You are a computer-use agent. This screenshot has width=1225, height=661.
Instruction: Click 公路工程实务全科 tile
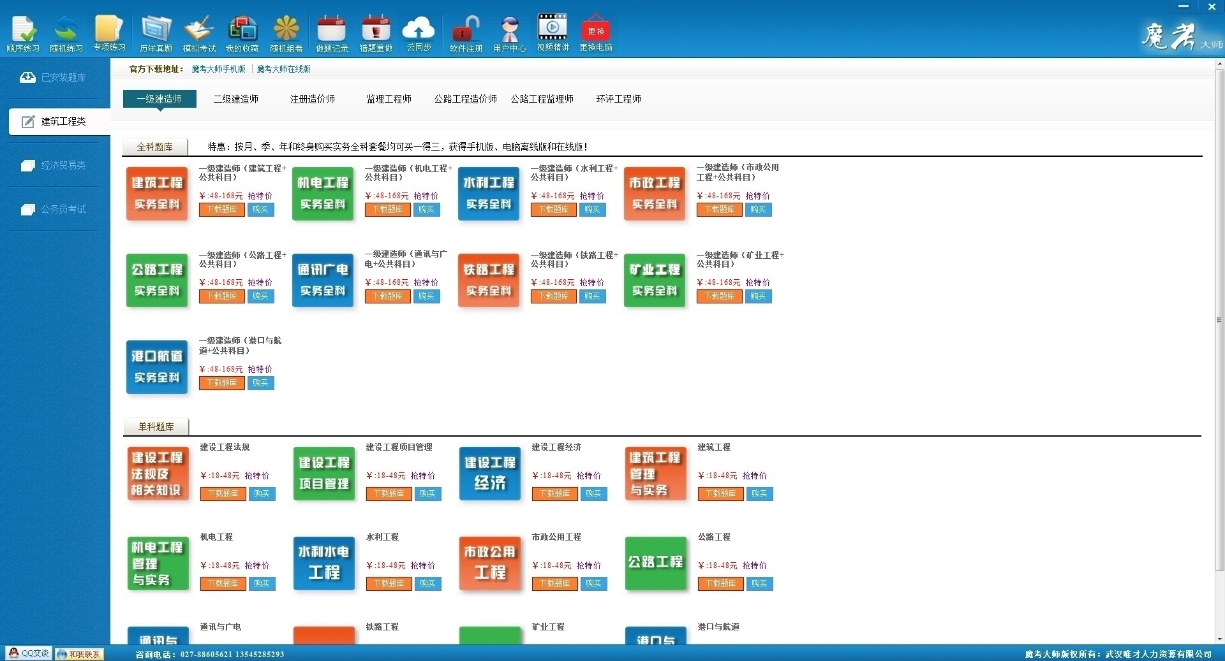click(x=157, y=280)
